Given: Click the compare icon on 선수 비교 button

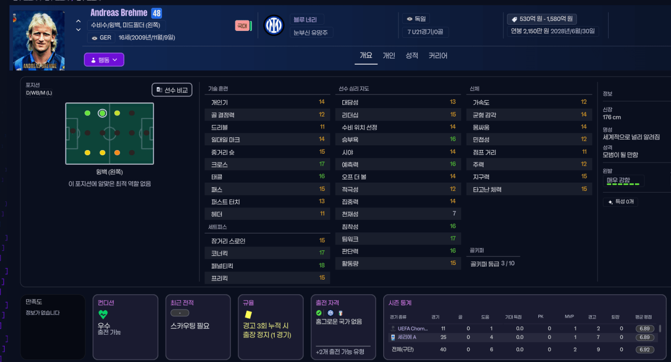Looking at the screenshot, I should (159, 90).
